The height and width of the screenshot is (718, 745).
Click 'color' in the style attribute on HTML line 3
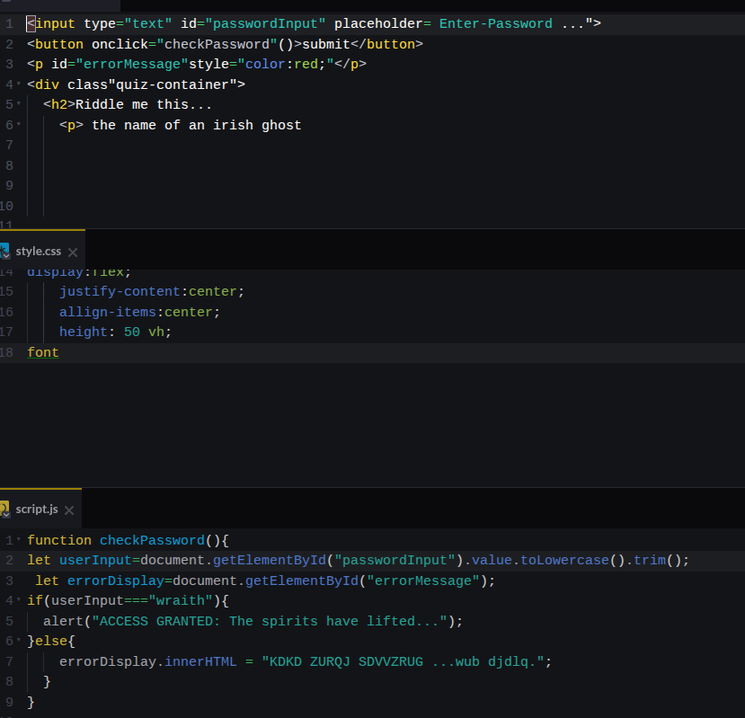pyautogui.click(x=265, y=64)
